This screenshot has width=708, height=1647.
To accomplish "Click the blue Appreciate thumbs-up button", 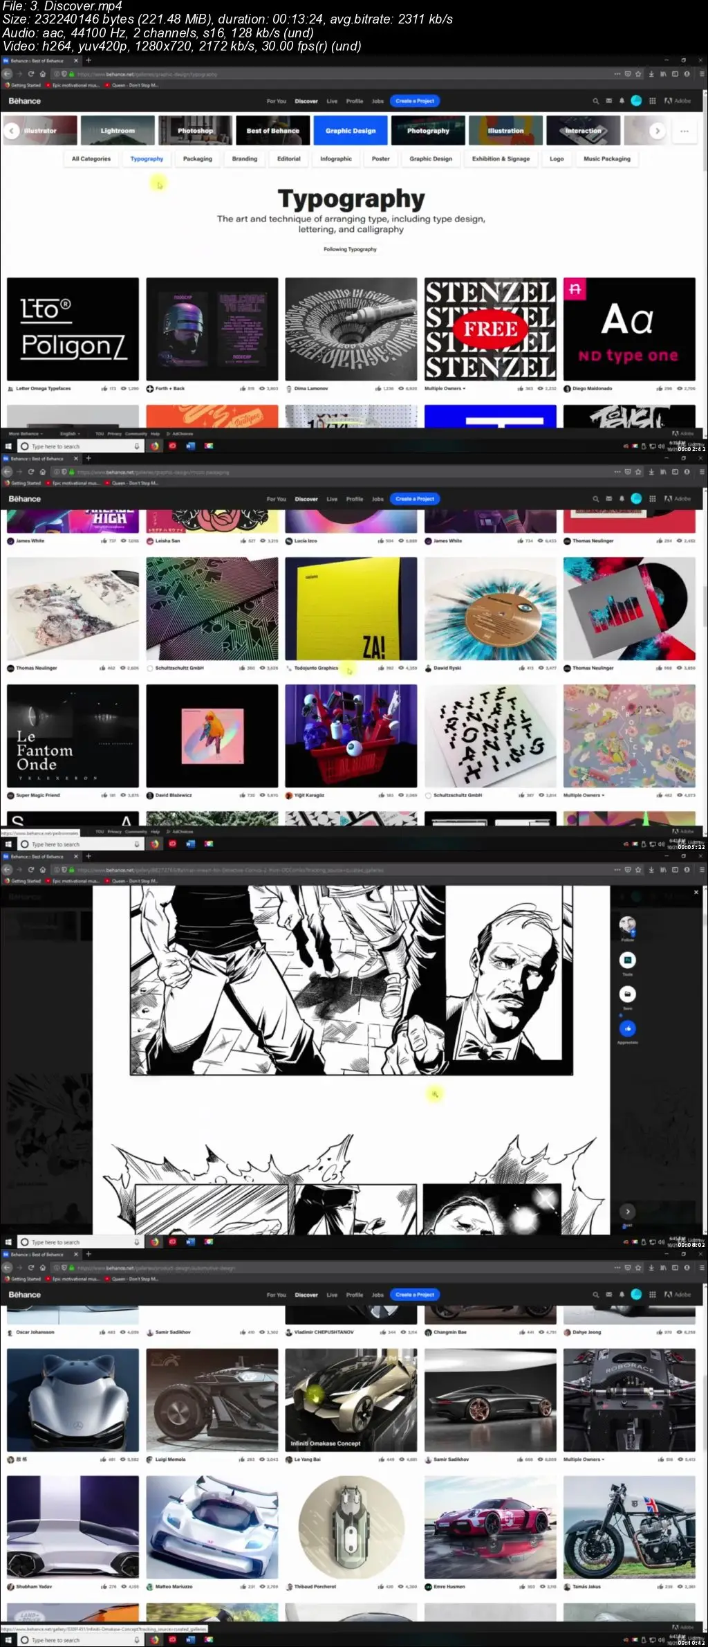I will pos(627,1029).
